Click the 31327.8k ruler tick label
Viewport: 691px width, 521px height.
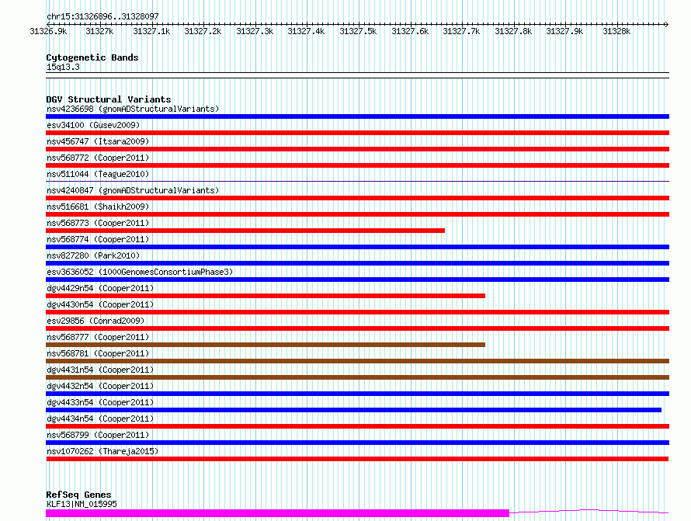pos(513,31)
